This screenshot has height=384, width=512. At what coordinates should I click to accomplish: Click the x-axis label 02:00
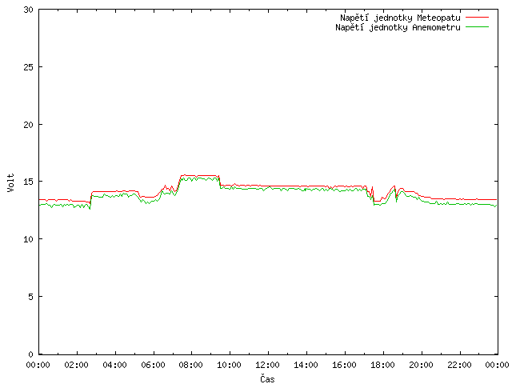(76, 365)
